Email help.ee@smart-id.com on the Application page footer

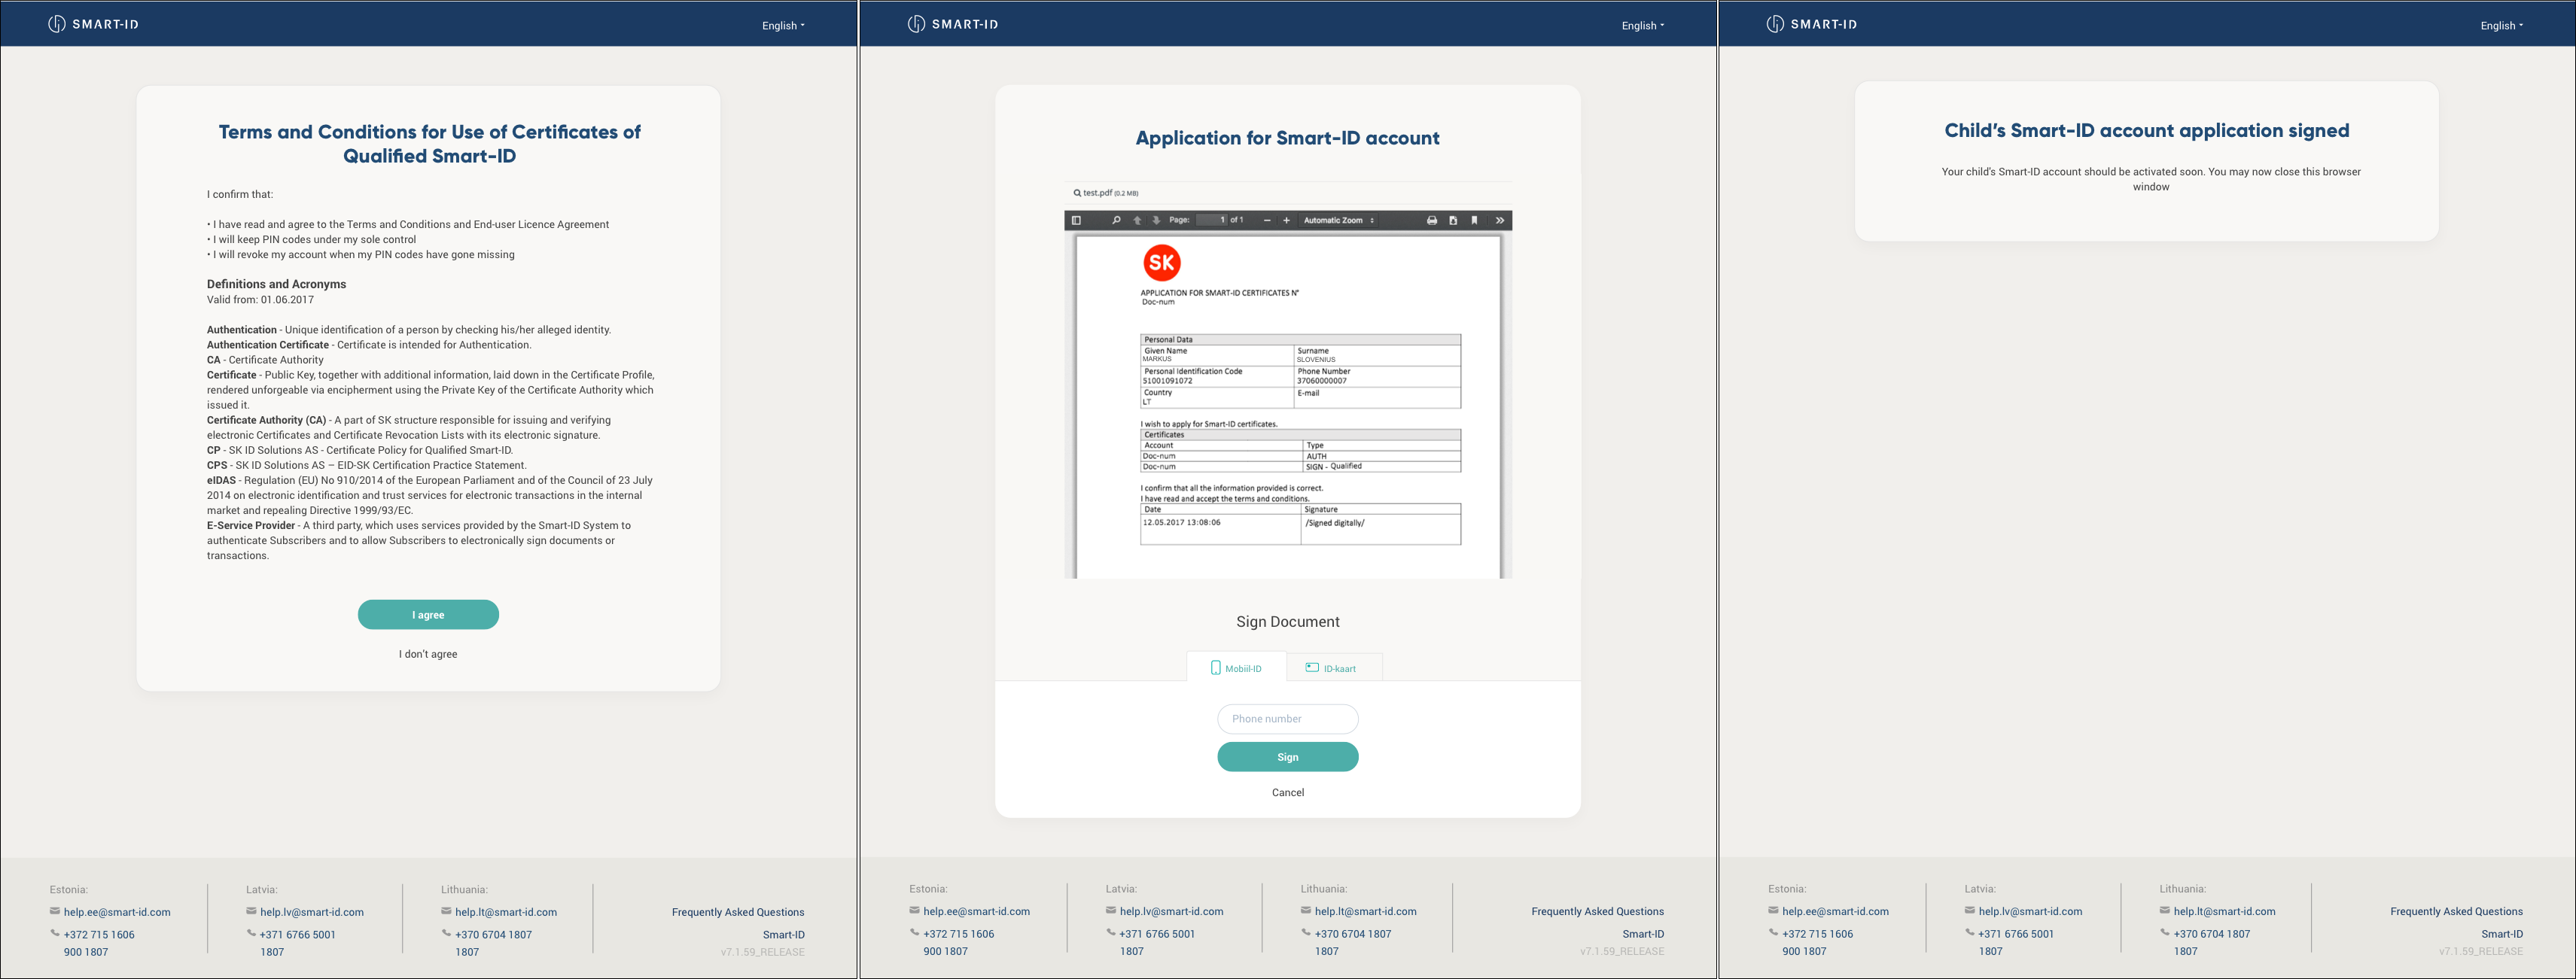pyautogui.click(x=977, y=911)
